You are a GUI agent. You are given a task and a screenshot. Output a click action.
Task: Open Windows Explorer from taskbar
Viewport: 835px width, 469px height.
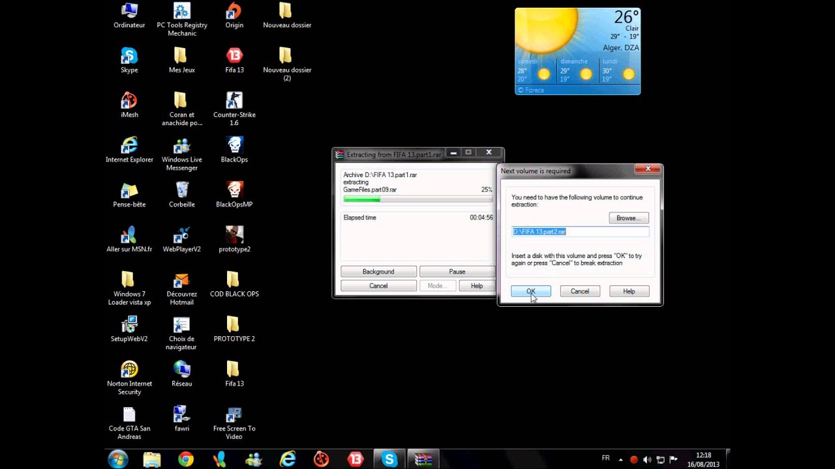point(152,459)
